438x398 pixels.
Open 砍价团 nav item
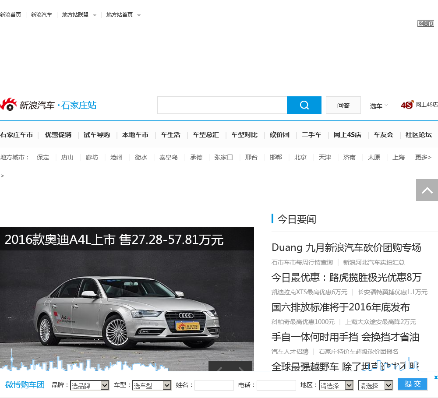(x=279, y=135)
